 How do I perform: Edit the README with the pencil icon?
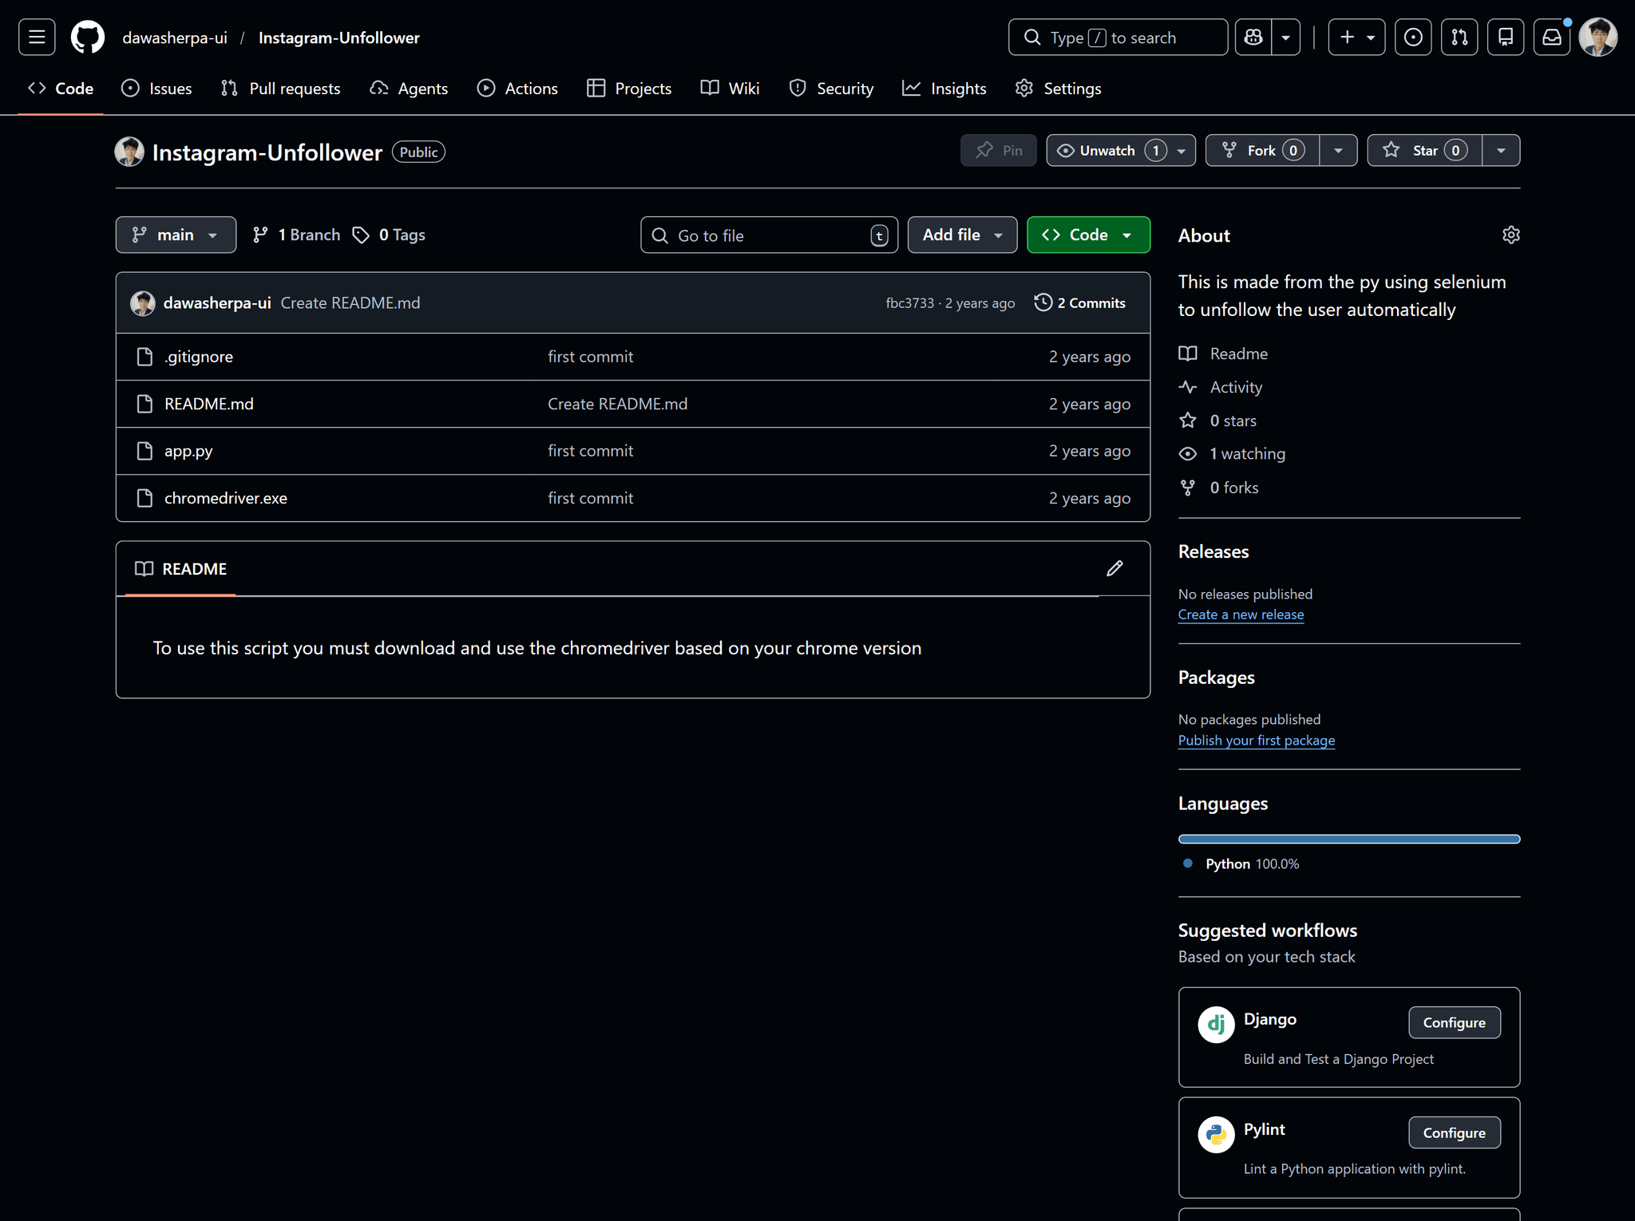click(1114, 568)
